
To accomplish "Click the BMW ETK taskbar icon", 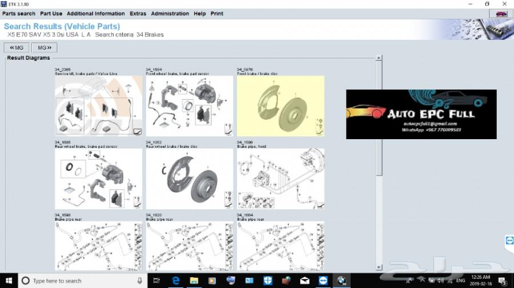I will point(342,281).
